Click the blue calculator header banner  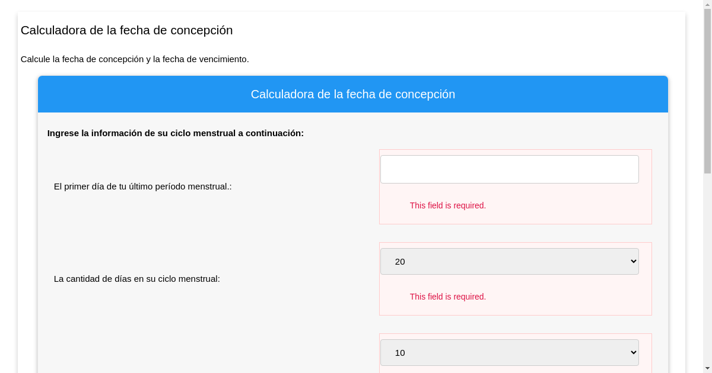[x=353, y=94]
